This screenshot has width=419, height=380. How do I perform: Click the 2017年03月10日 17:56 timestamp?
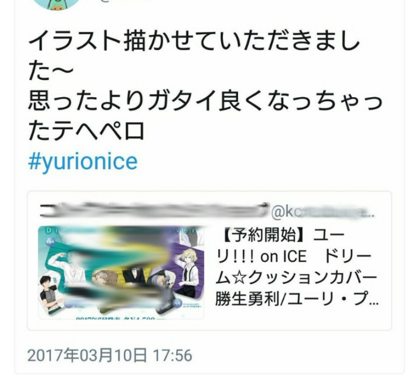pos(110,355)
